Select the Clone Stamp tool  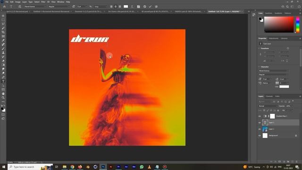3,52
